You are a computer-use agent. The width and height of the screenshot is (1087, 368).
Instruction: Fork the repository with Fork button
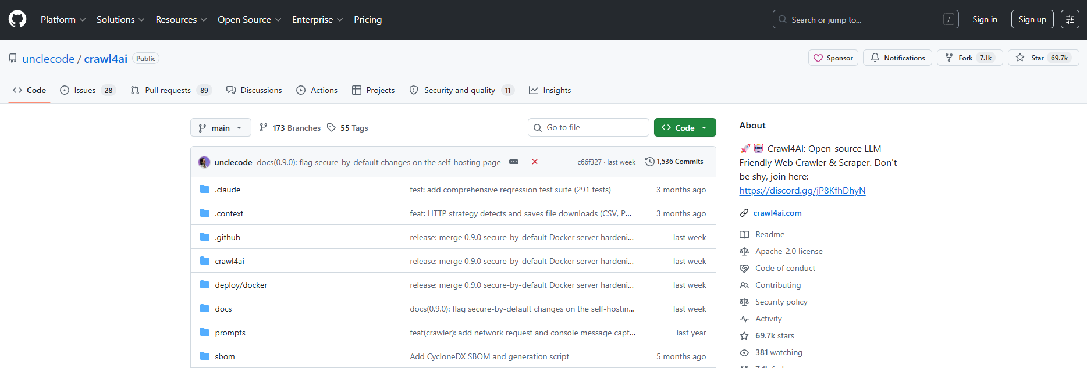(969, 58)
